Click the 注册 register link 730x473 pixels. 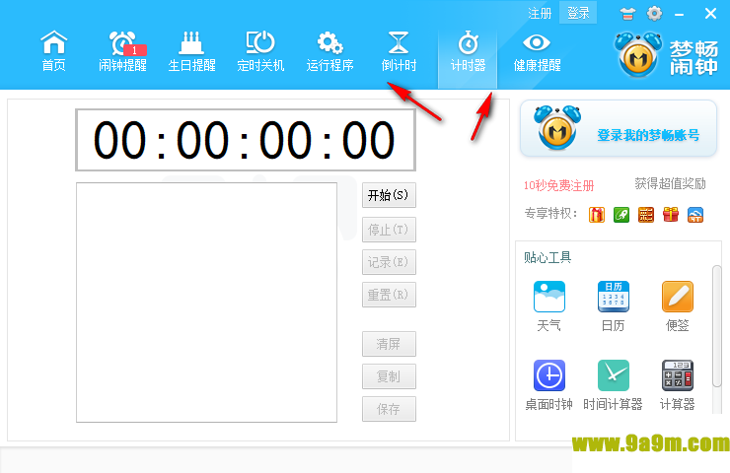click(x=540, y=13)
